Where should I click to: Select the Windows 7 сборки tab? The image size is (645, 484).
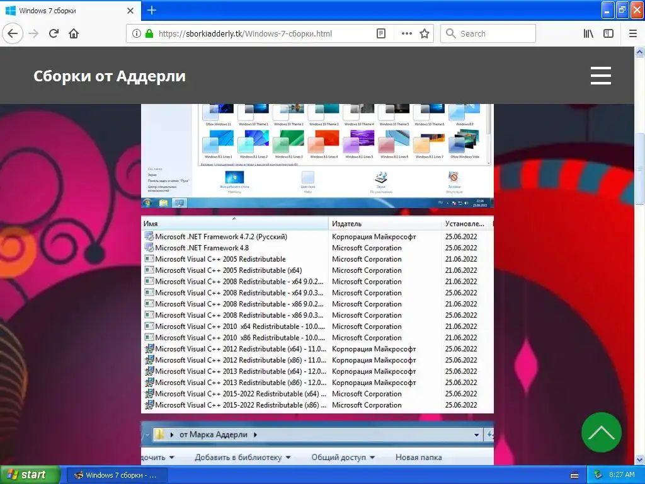tap(71, 11)
